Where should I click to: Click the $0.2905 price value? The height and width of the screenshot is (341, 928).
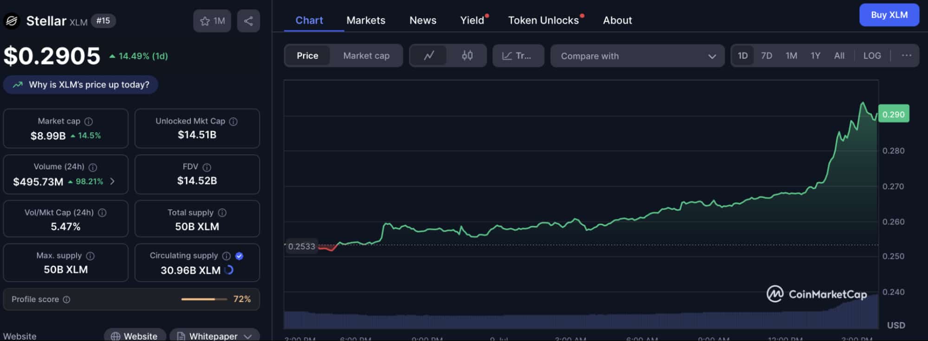tap(52, 56)
